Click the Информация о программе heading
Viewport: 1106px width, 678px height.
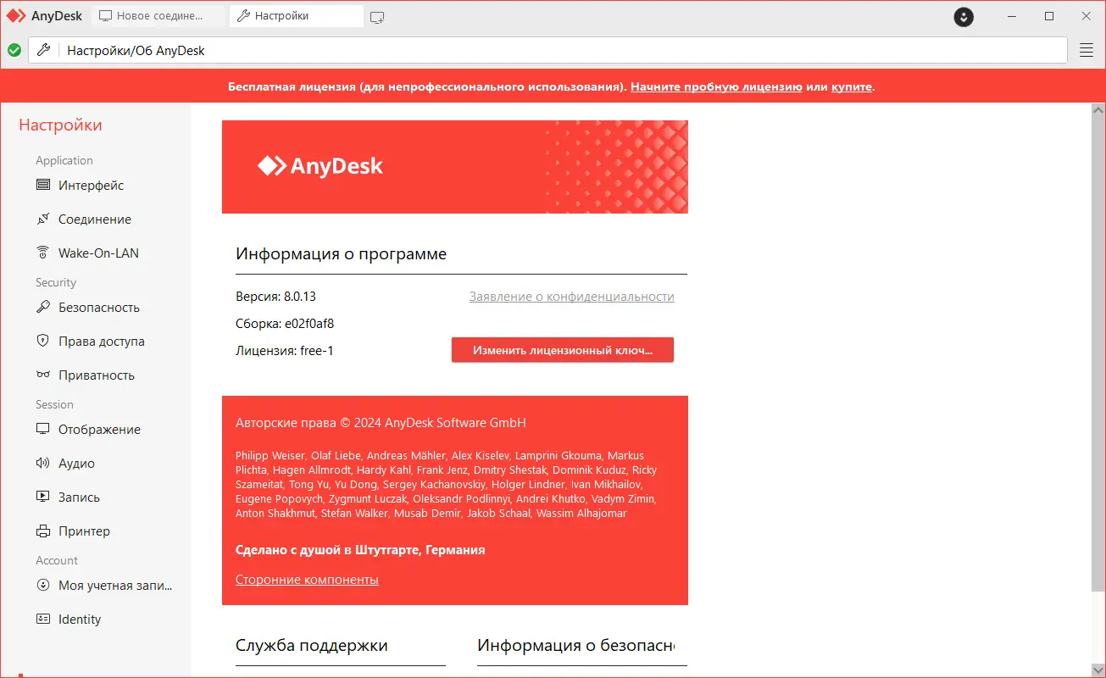(x=341, y=254)
